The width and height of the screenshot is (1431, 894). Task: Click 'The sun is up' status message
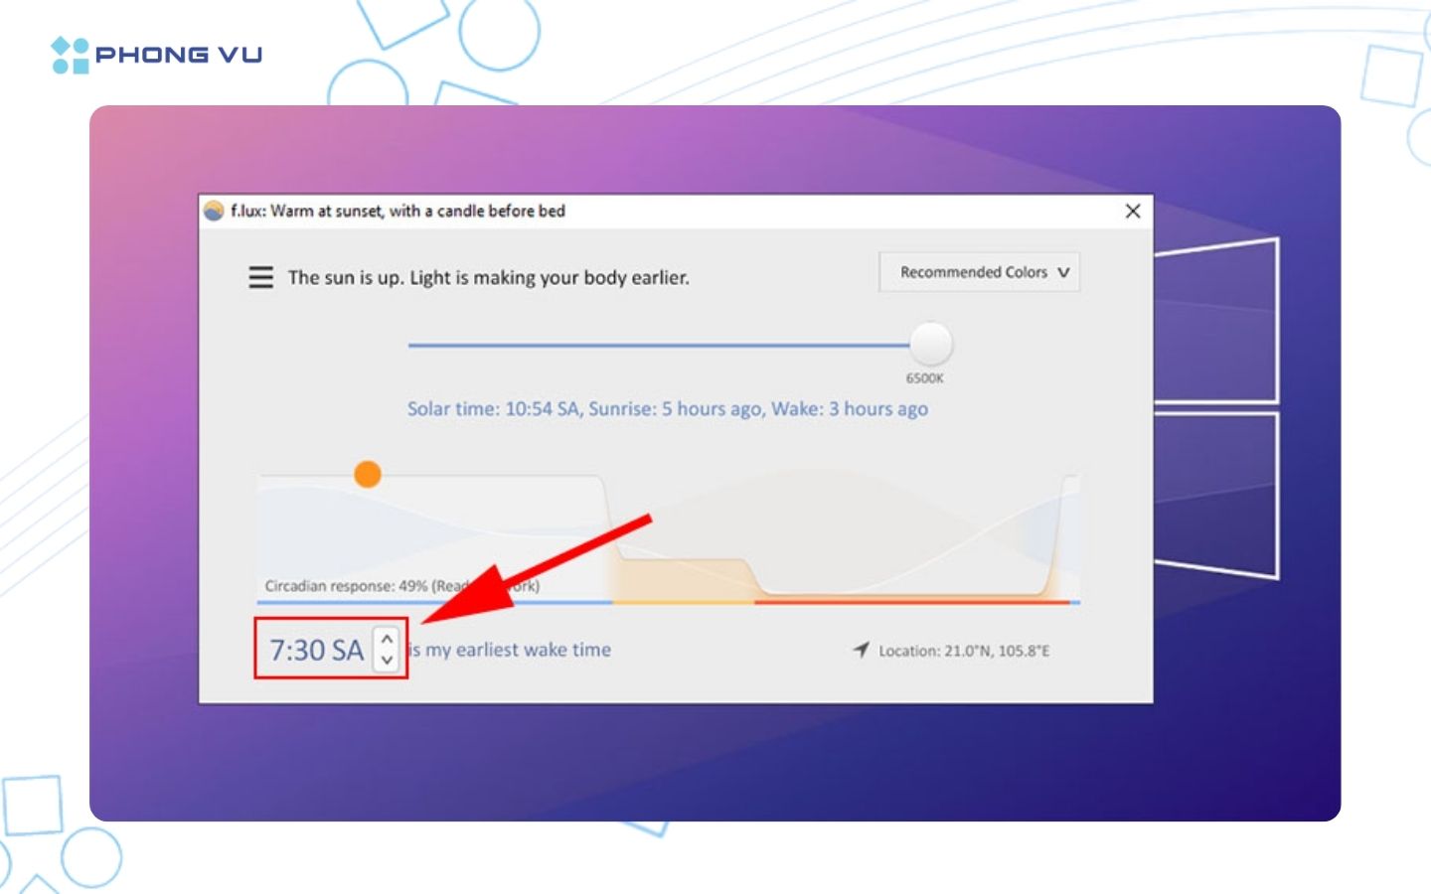click(488, 278)
